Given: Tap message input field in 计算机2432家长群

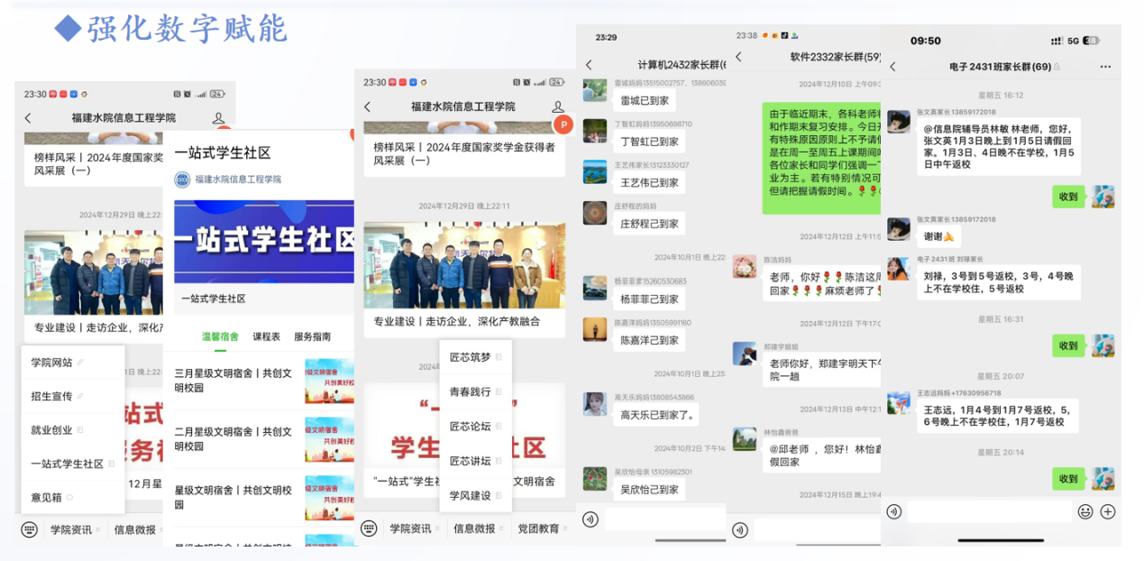Looking at the screenshot, I should tap(664, 519).
